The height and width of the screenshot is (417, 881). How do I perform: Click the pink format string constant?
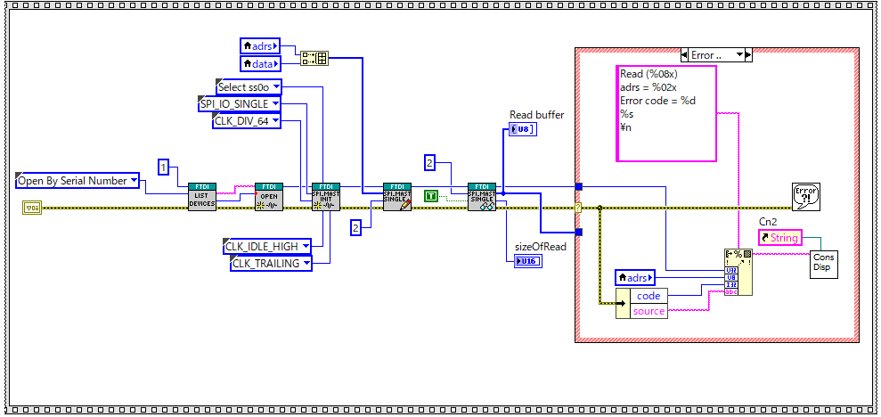point(666,112)
